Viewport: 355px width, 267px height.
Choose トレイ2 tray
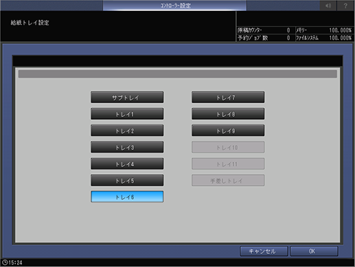click(127, 131)
